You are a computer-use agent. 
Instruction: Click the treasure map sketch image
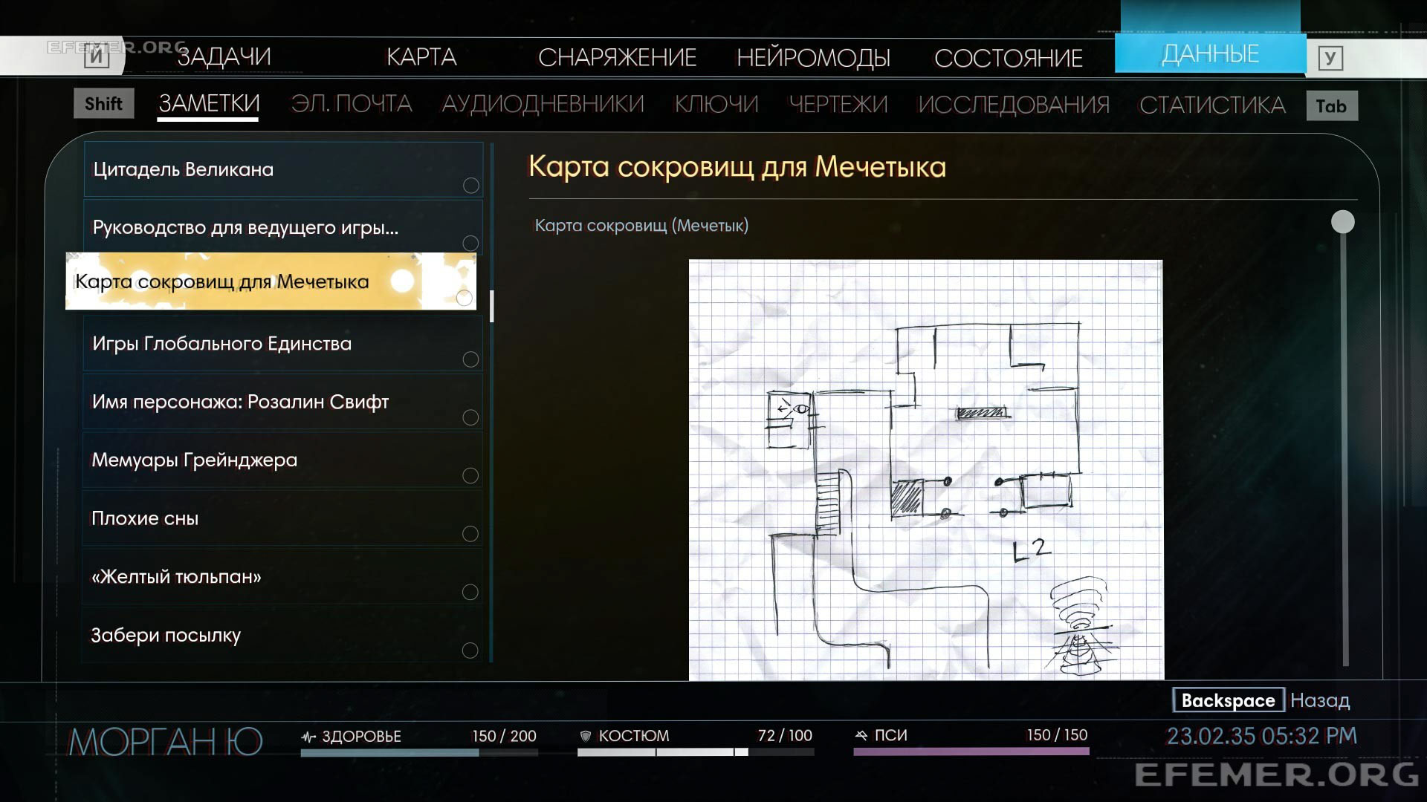coord(926,469)
